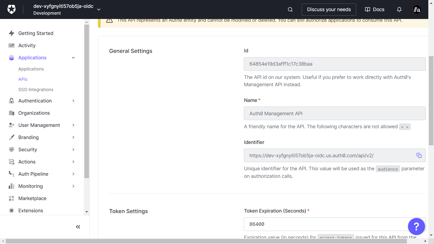Collapse the Applications menu section
The image size is (434, 244).
pos(73,58)
